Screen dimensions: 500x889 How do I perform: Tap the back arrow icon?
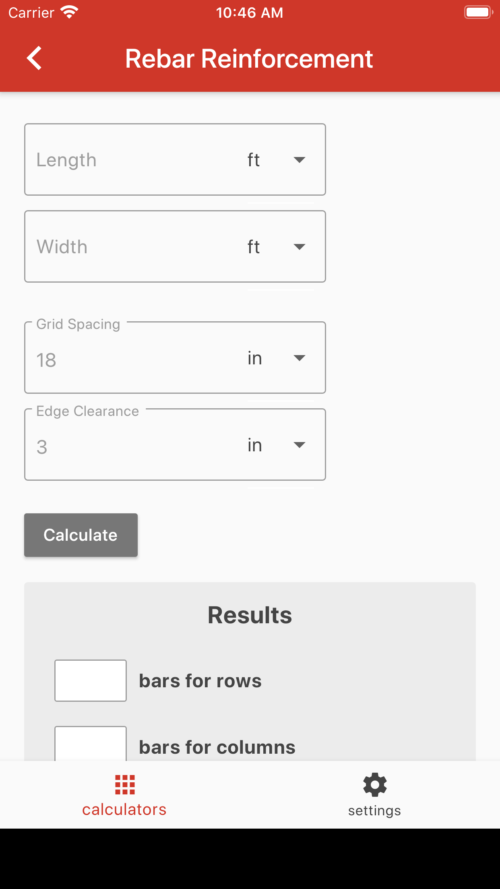(34, 58)
